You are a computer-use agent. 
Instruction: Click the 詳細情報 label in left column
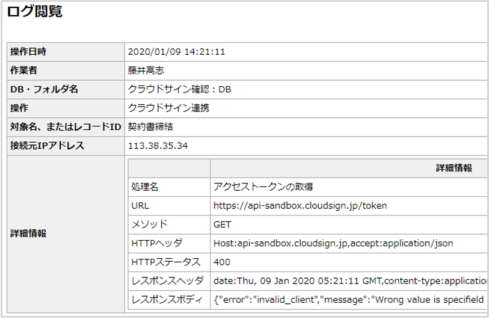[x=28, y=234]
